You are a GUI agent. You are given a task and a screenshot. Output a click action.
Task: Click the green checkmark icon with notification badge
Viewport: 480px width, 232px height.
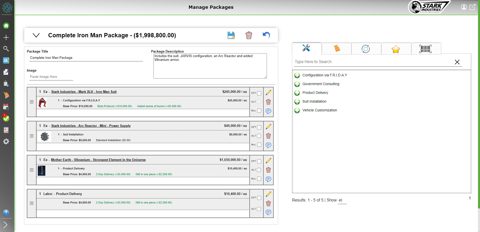[6, 118]
